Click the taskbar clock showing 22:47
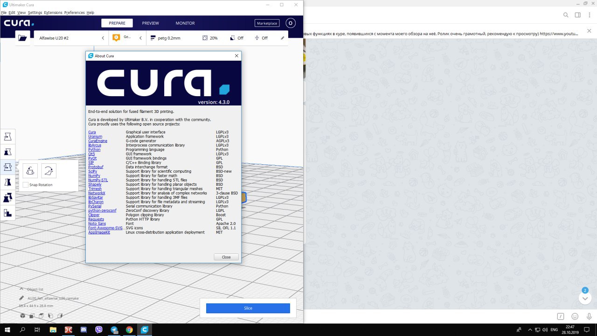Viewport: 597px width, 336px height. (570, 329)
